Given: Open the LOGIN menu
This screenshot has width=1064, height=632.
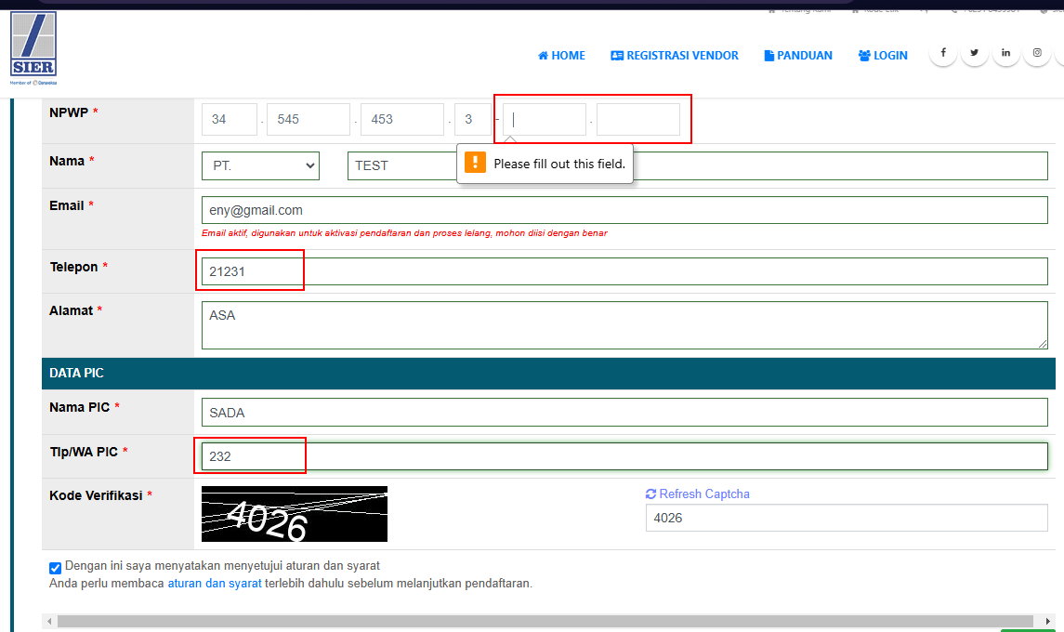Looking at the screenshot, I should click(x=883, y=56).
